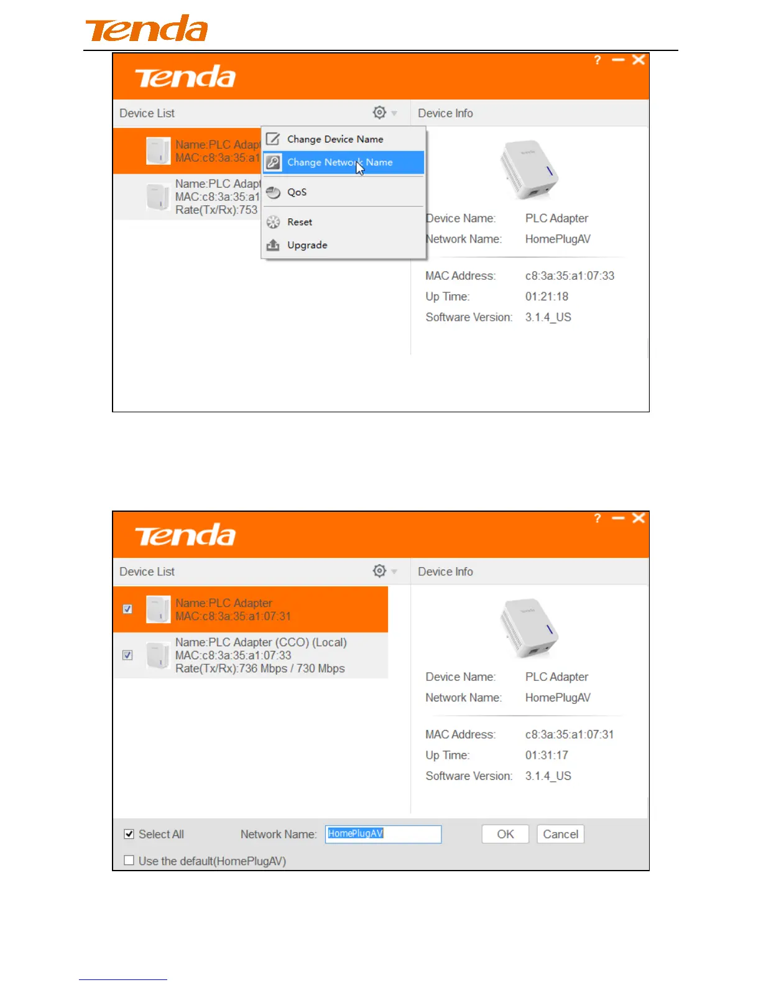Screen dimensions: 761x985
Task: Click adapter icon of 07:31 row, lower window
Action: (x=158, y=609)
